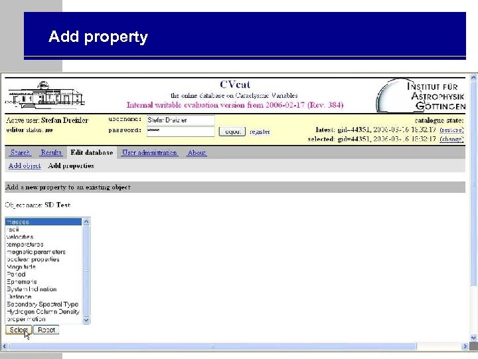Click the observatory building logo
Viewport: 478px width, 359px height.
click(45, 95)
